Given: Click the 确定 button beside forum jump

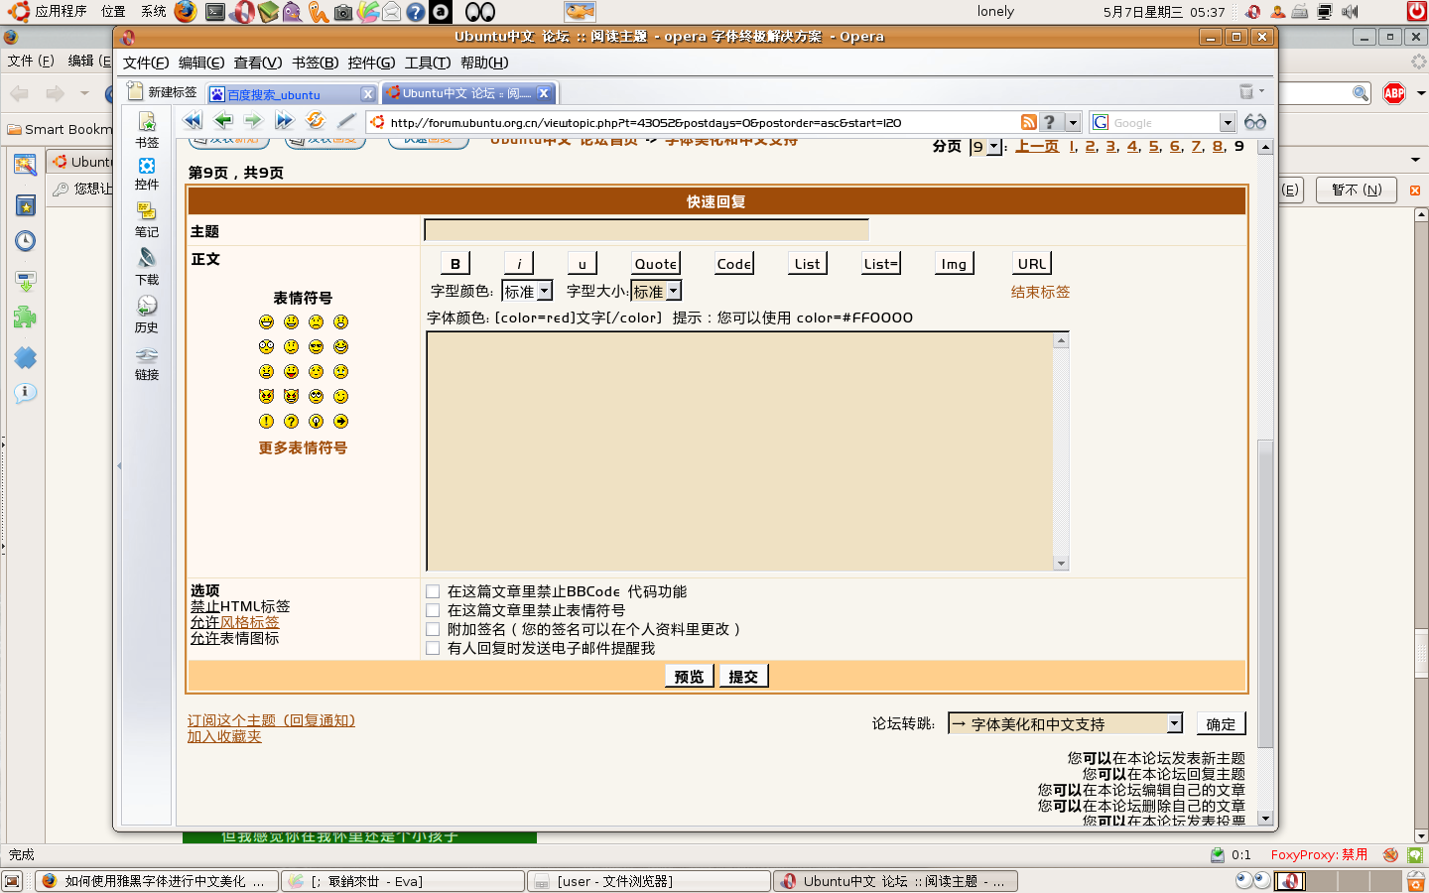Looking at the screenshot, I should 1221,724.
